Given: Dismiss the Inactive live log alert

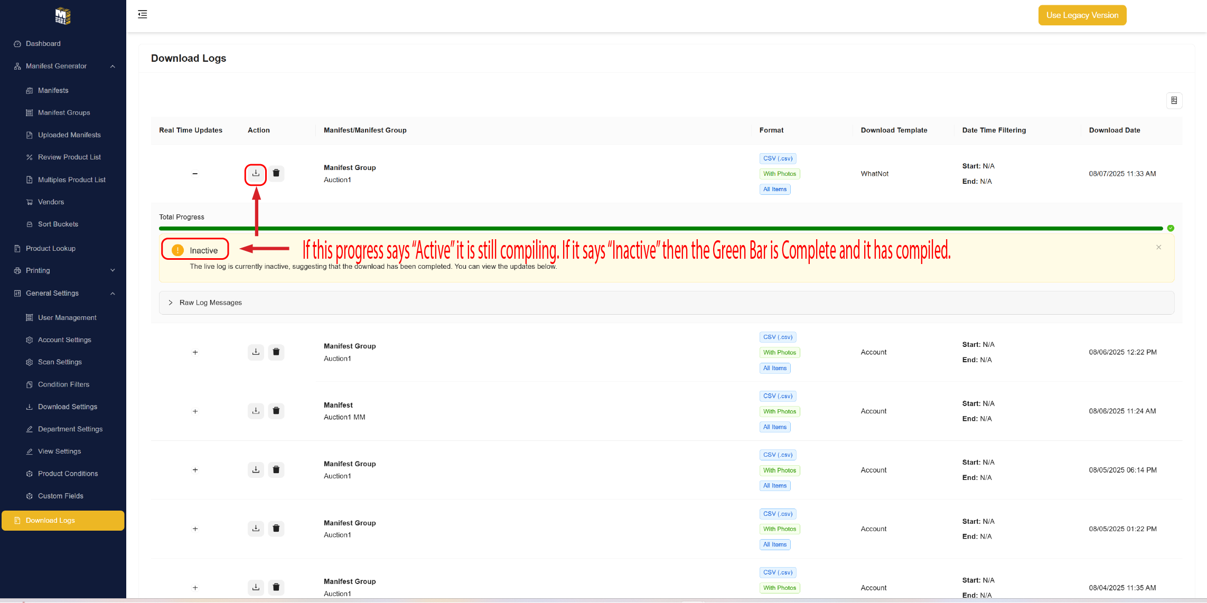Looking at the screenshot, I should point(1158,247).
